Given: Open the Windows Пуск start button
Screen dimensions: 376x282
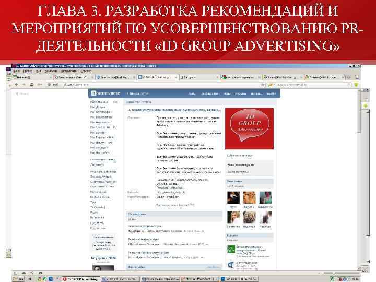Looking at the screenshot, I should click(x=18, y=279).
